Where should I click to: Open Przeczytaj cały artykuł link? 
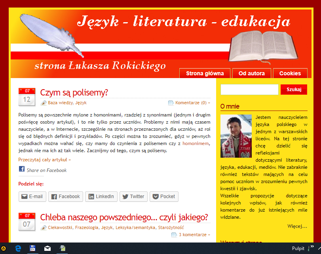[44, 160]
